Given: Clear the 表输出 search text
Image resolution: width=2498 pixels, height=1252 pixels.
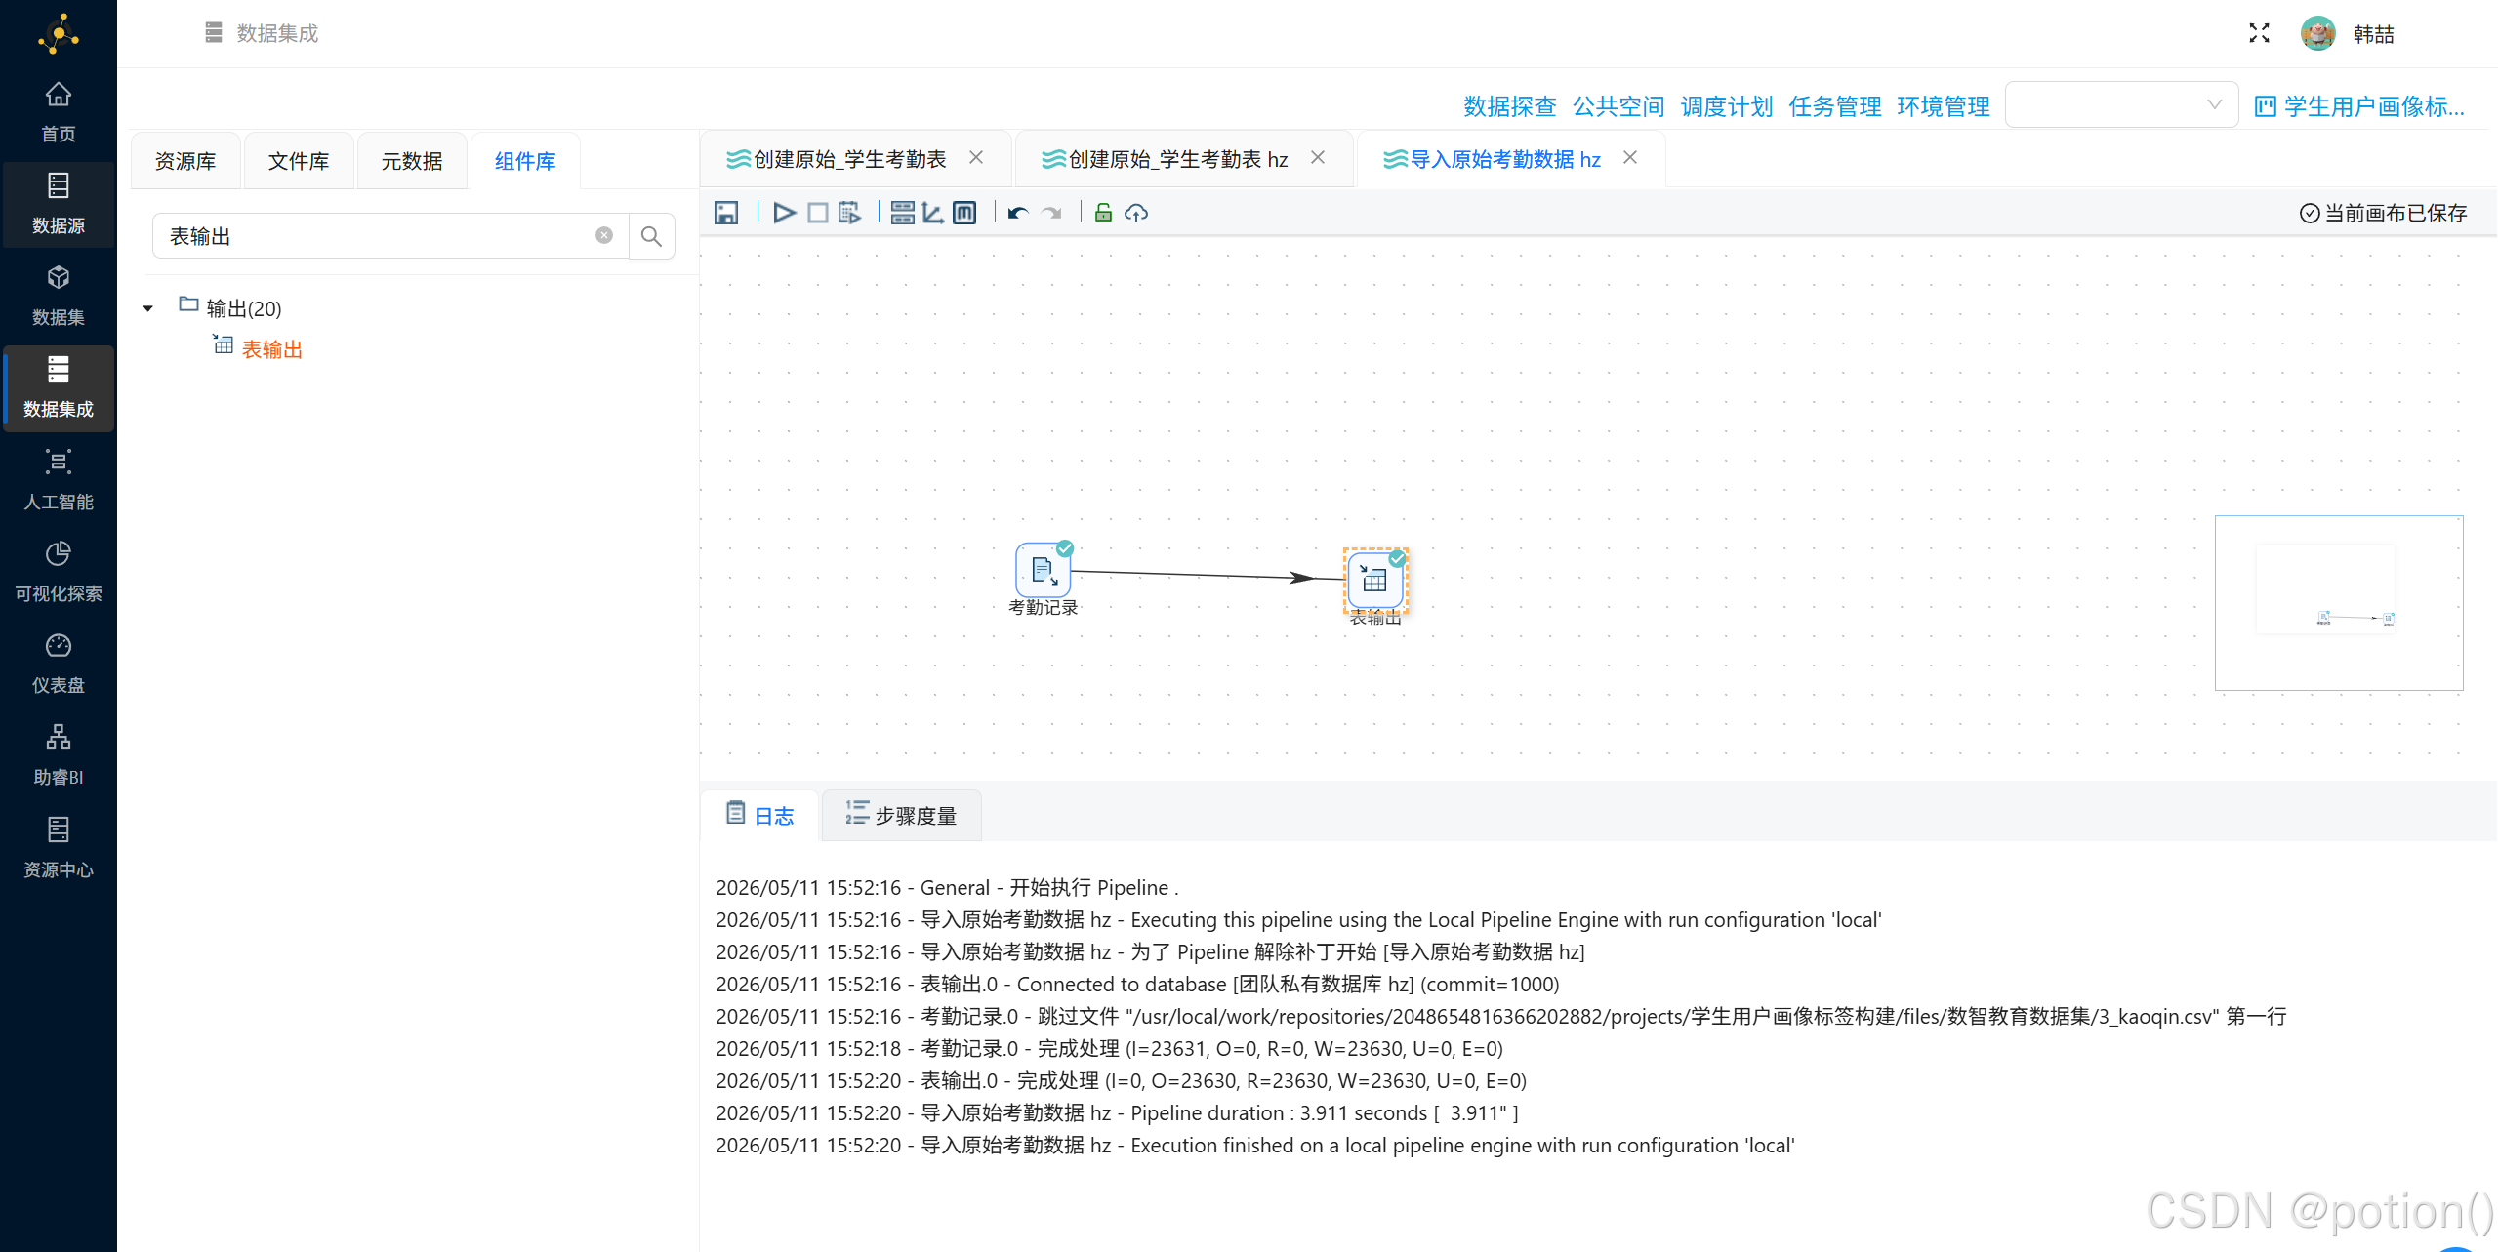Looking at the screenshot, I should 604,235.
